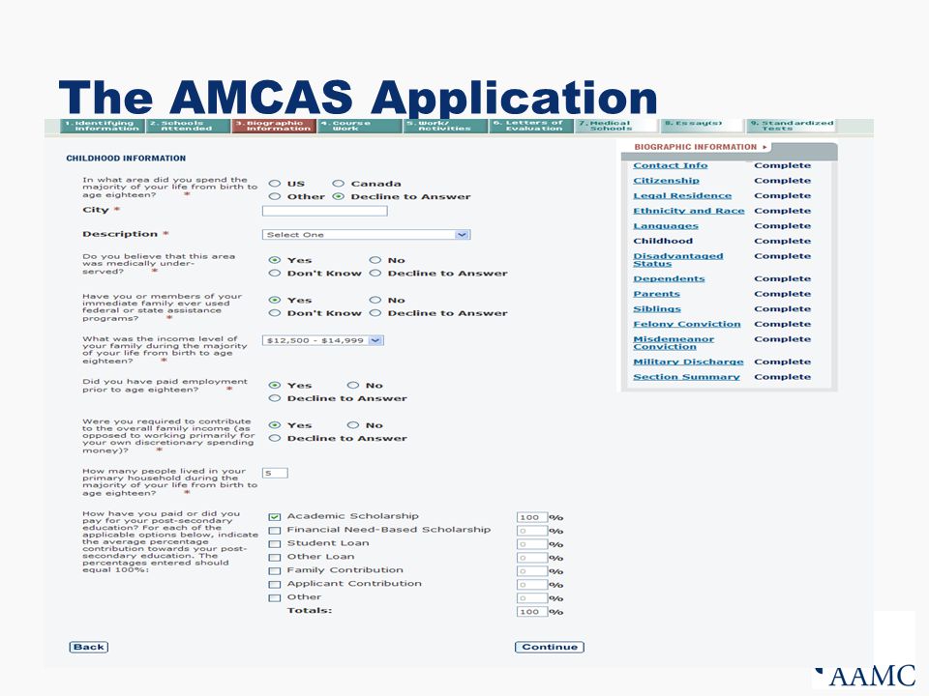The image size is (929, 696).
Task: Choose Other for childhood area
Action: [x=274, y=196]
